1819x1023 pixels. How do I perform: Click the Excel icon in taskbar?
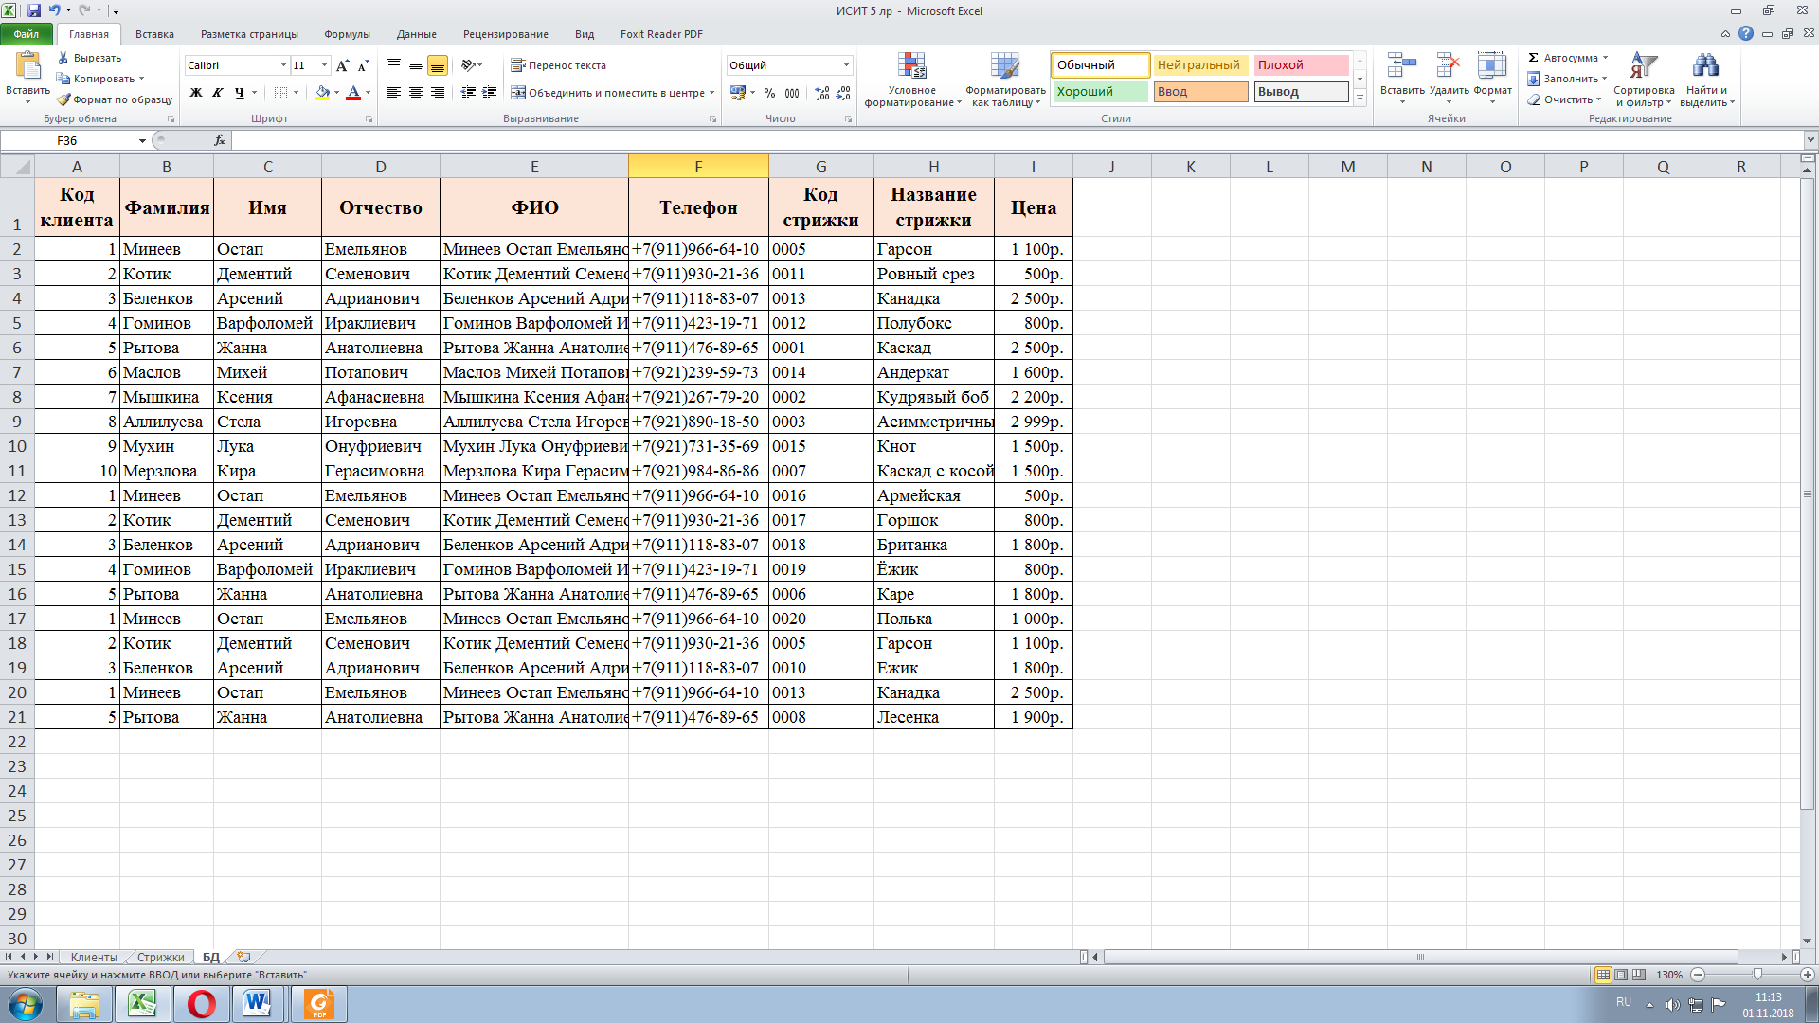143,1004
